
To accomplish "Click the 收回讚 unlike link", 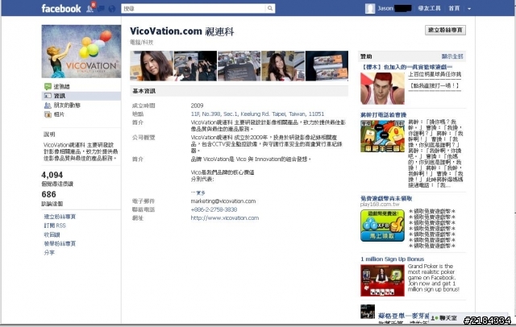I will 52,234.
